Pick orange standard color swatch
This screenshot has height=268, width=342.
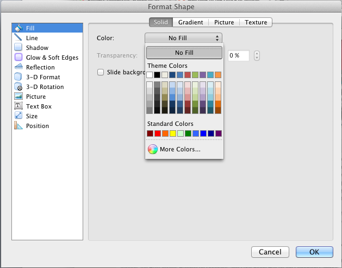pyautogui.click(x=165, y=133)
